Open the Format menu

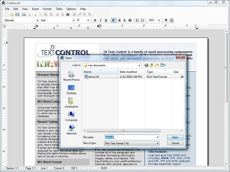point(47,9)
